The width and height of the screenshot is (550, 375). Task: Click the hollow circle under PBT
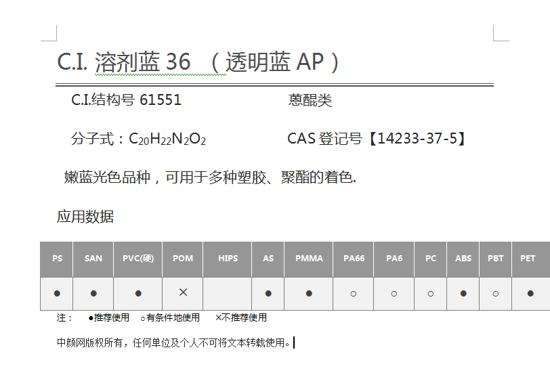coord(496,294)
